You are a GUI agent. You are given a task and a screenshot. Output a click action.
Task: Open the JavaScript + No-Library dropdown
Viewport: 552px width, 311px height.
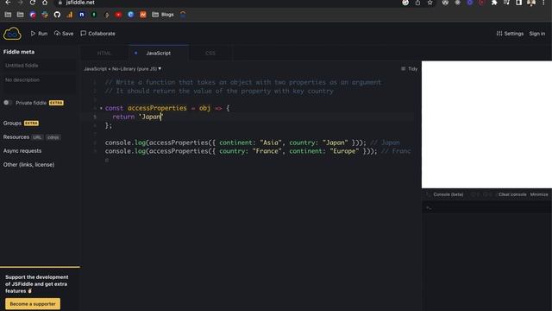coord(122,69)
